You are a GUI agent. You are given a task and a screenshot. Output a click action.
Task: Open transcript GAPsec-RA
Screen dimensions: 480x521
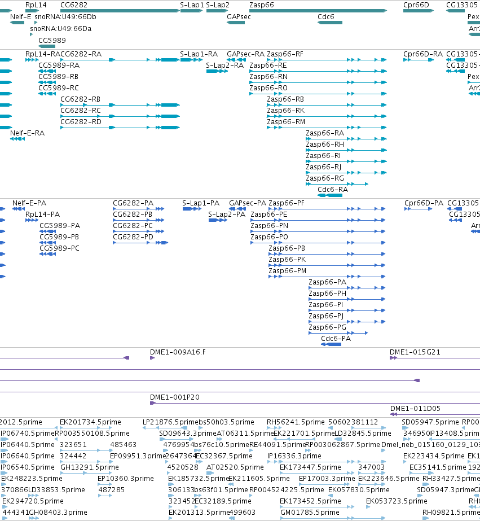pyautogui.click(x=246, y=54)
